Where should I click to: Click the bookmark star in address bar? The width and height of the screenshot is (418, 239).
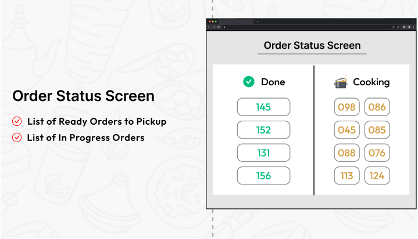click(398, 27)
